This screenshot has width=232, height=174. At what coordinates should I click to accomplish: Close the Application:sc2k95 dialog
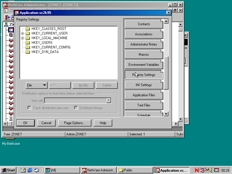pos(168,13)
